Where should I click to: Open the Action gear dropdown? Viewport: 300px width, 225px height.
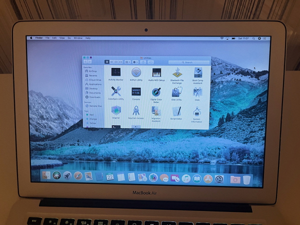click(135, 62)
